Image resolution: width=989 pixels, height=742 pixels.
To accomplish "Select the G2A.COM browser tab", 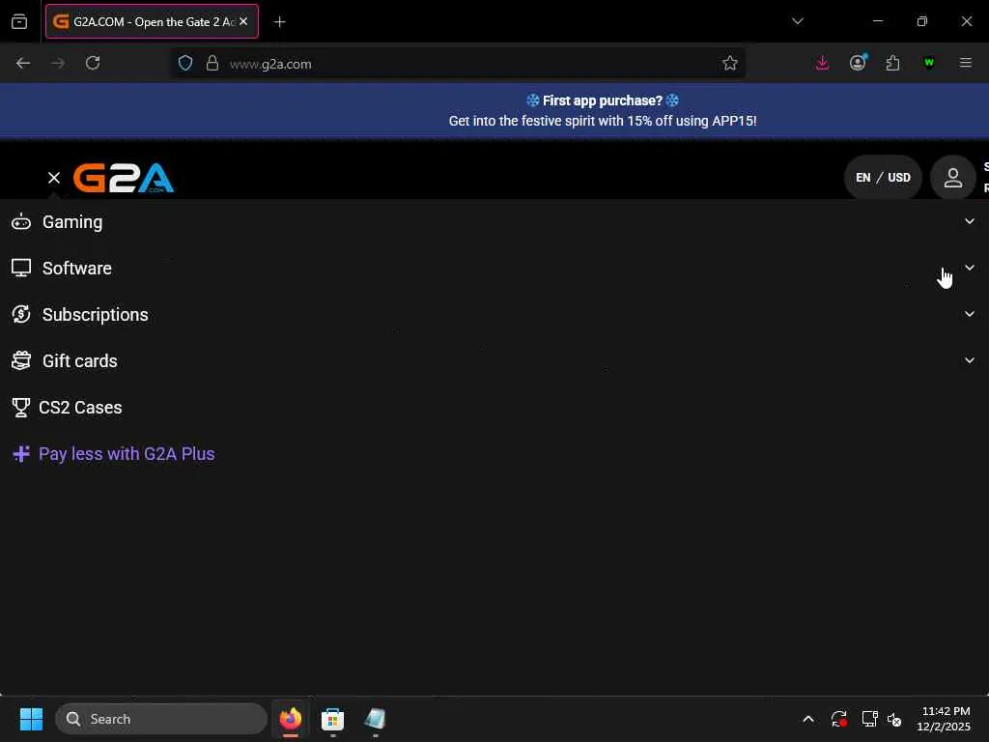I will pyautogui.click(x=152, y=21).
